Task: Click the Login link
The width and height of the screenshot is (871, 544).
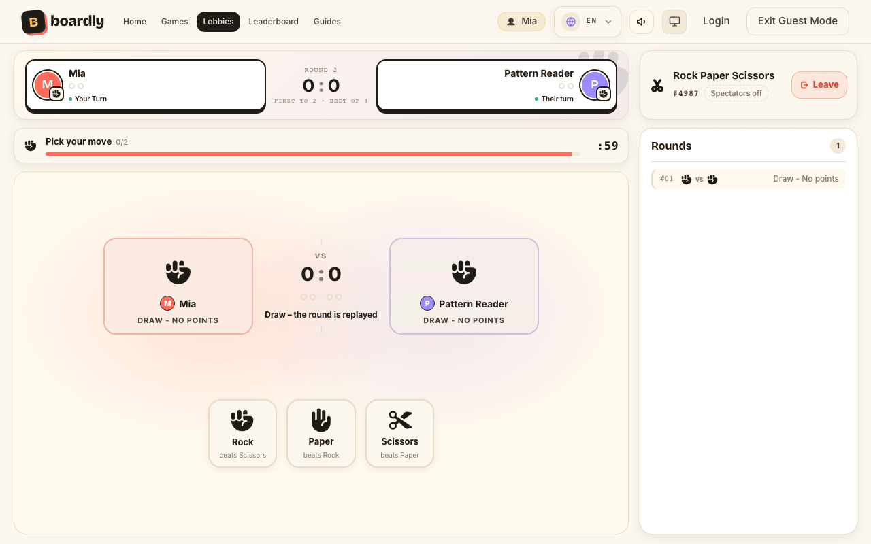Action: tap(716, 21)
